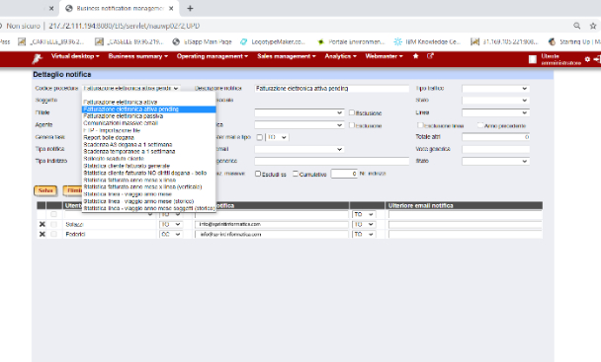The height and width of the screenshot is (362, 601).
Task: Toggle the mail a tipo checkbox
Action: coord(260,137)
